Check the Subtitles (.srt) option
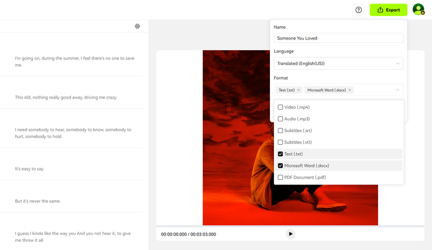 pyautogui.click(x=280, y=131)
